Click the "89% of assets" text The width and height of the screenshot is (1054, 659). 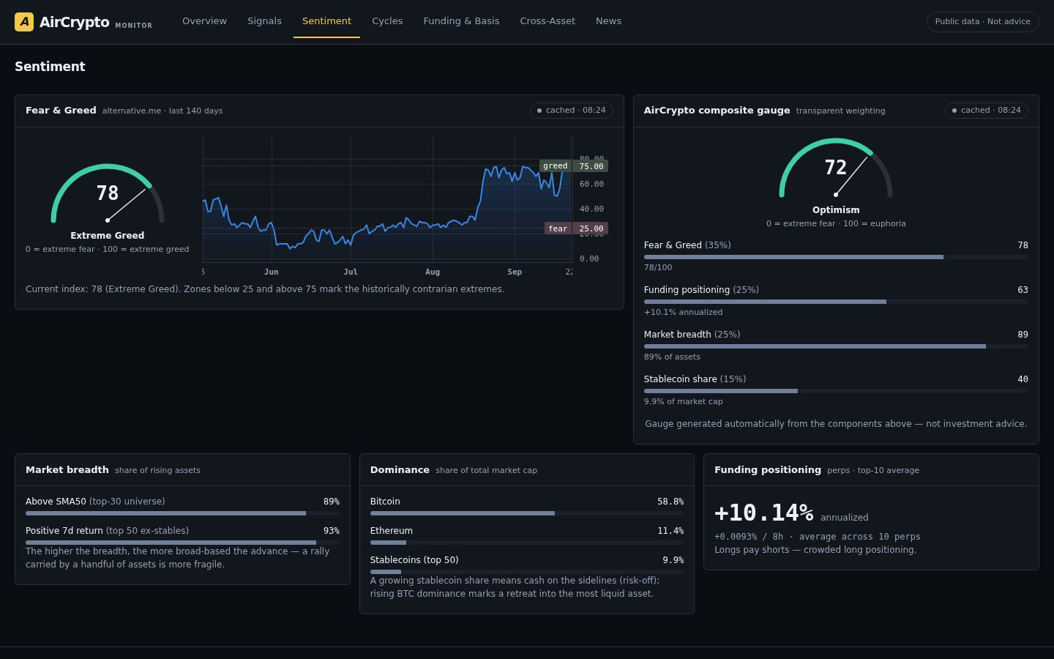coord(672,357)
